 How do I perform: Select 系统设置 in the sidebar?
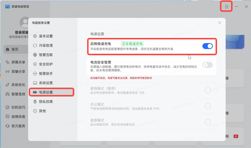(x=46, y=83)
